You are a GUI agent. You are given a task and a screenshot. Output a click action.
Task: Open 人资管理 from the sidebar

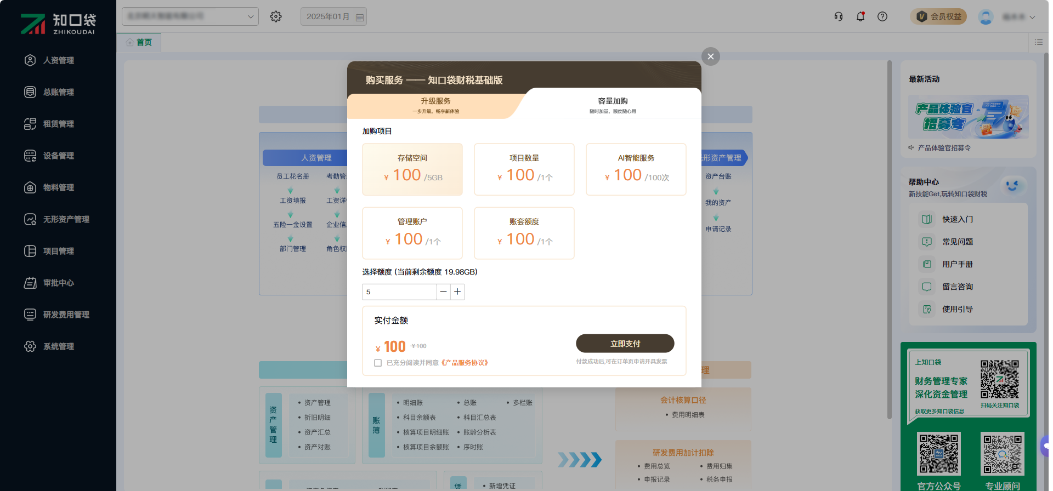point(58,60)
